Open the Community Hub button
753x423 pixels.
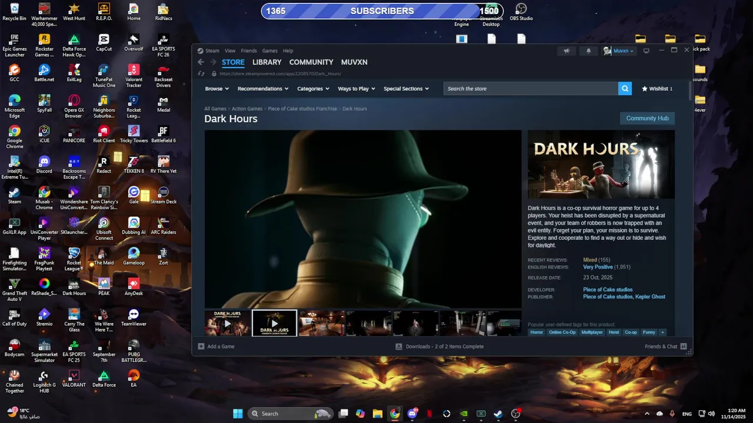647,118
